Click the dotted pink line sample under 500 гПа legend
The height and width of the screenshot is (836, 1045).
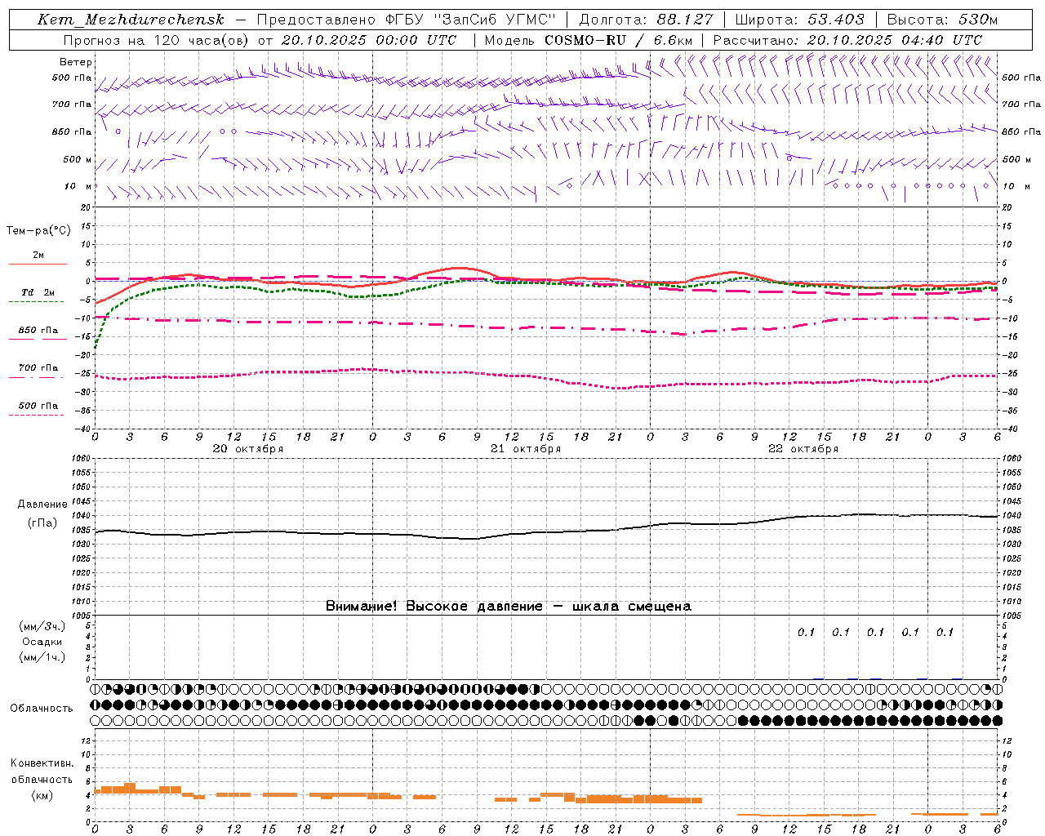(x=37, y=415)
